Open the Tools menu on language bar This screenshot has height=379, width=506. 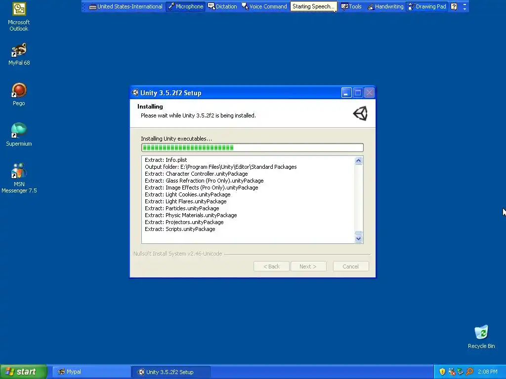click(351, 6)
